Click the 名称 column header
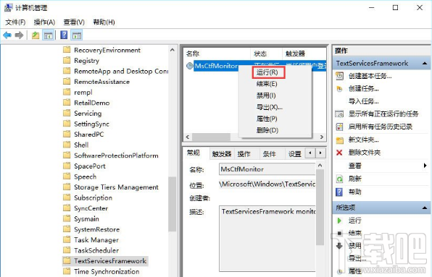 [x=217, y=54]
